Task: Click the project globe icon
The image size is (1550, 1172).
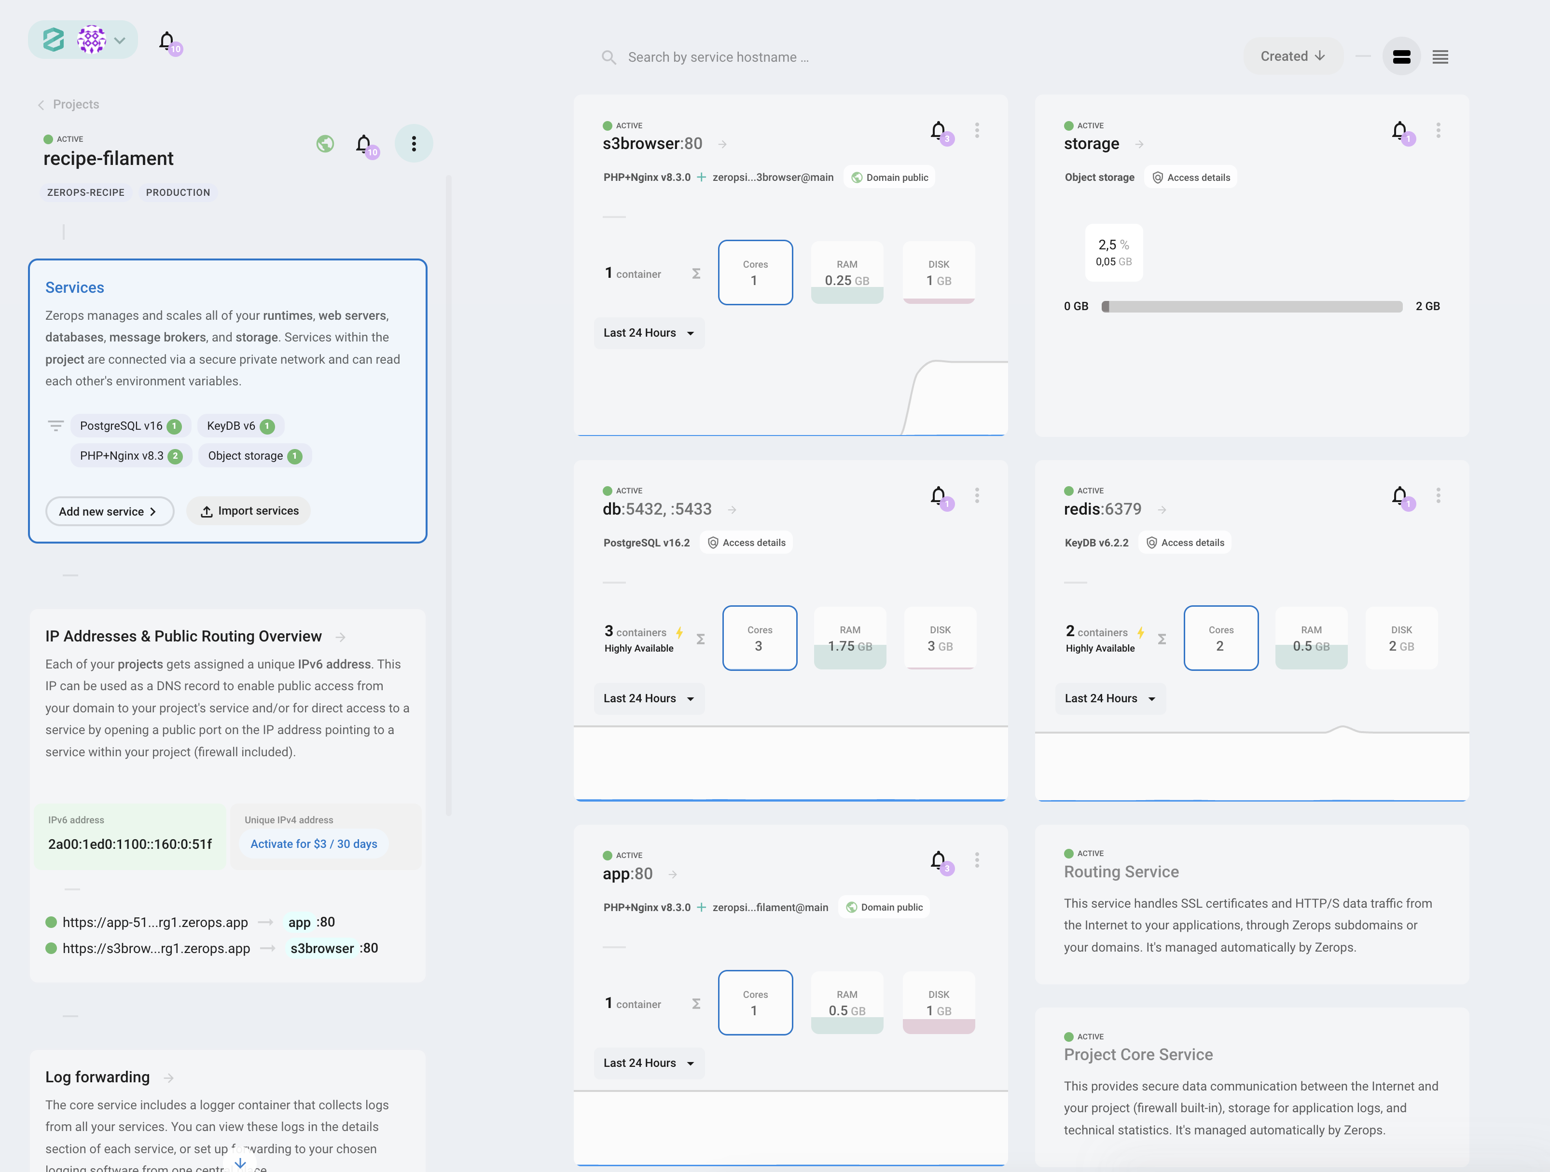Action: (325, 144)
